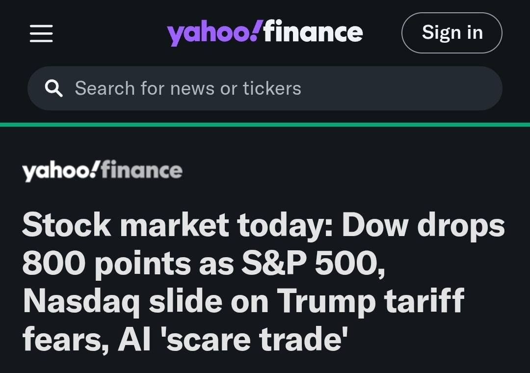Click the green divider bar below search
Viewport: 530px width, 373px height.
265,125
